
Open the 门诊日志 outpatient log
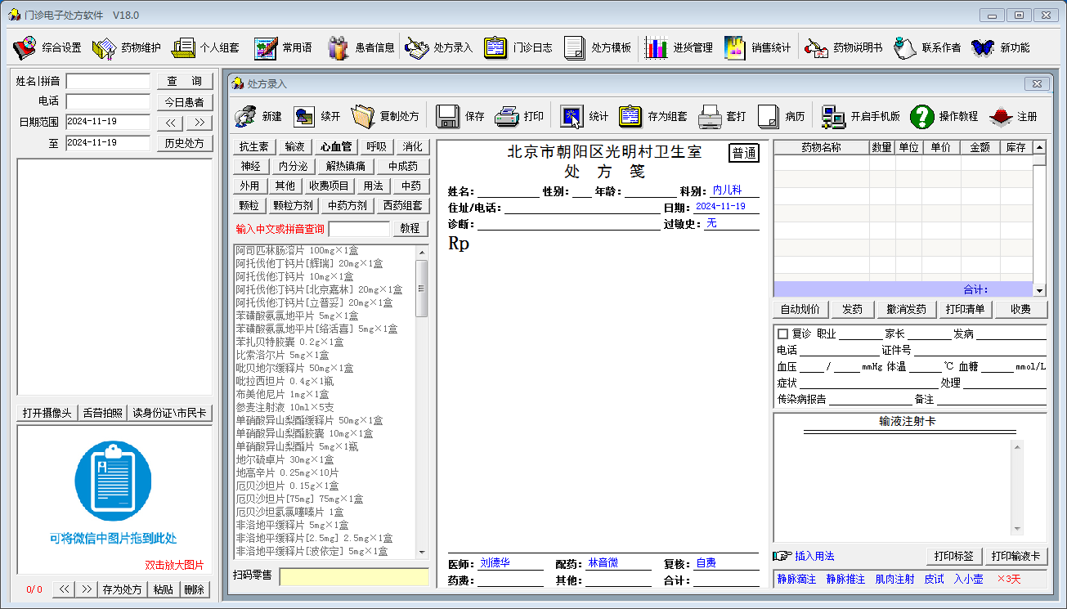point(496,47)
